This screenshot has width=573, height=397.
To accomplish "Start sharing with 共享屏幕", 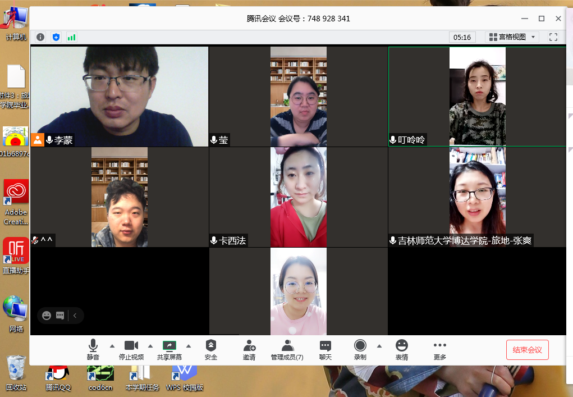I will click(169, 350).
